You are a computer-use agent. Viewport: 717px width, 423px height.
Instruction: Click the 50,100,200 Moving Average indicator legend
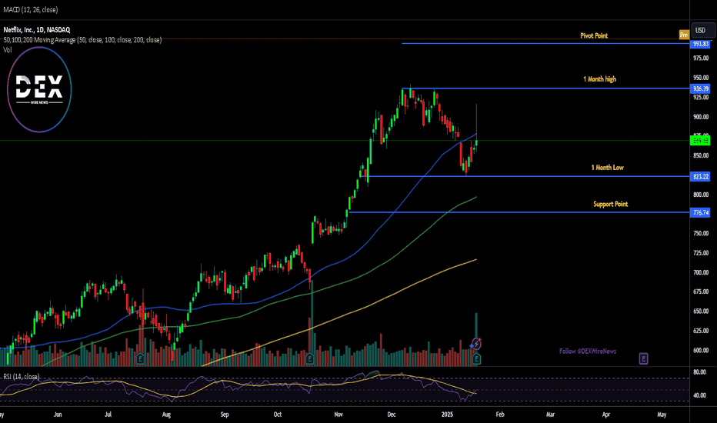pyautogui.click(x=82, y=40)
